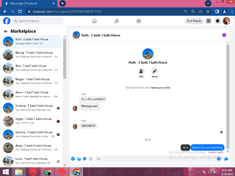Screen dimensions: 235x176
Task: Click chat pane scrollbar up arrow
Action: pyautogui.click(x=228, y=43)
